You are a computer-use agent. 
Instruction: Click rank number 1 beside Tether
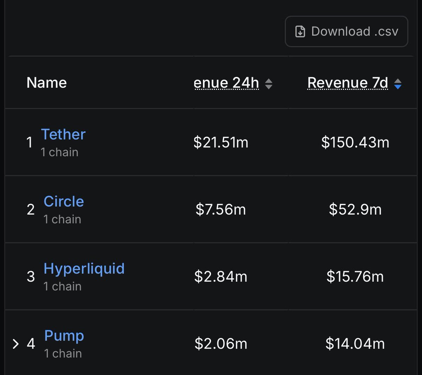click(30, 142)
